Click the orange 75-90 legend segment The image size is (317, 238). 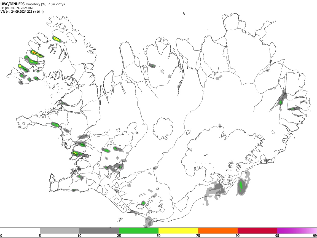[x=218, y=231]
